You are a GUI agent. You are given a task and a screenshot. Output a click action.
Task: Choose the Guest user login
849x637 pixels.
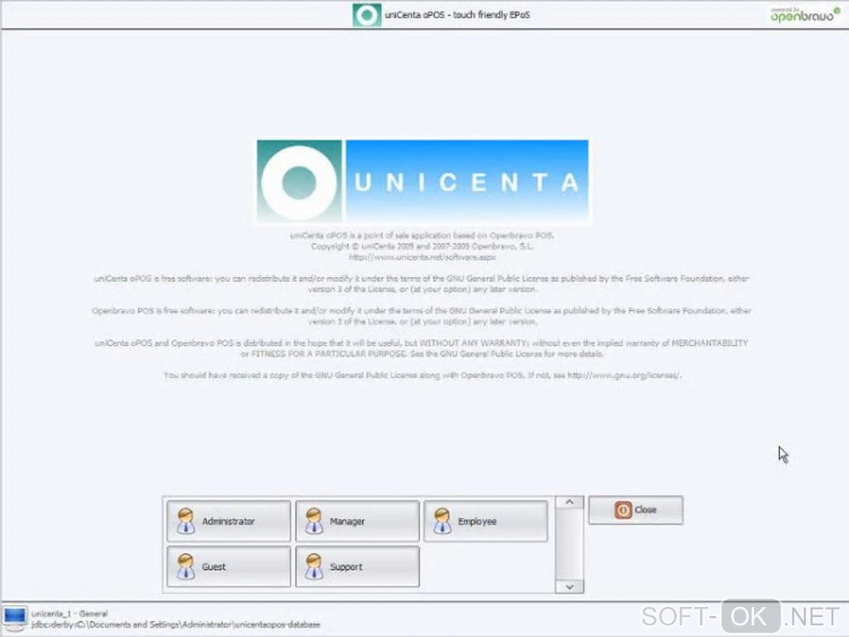[229, 566]
